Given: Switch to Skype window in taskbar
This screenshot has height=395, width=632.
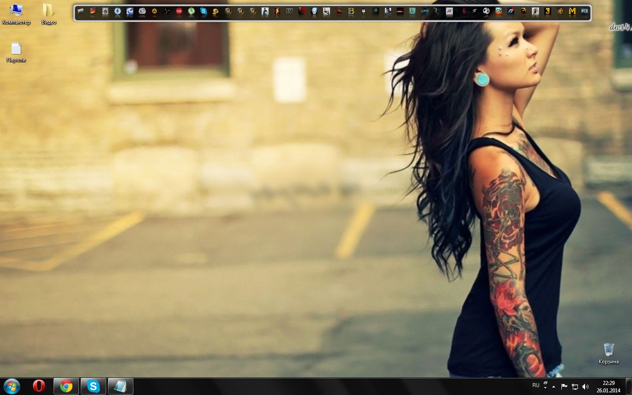Looking at the screenshot, I should coord(93,386).
